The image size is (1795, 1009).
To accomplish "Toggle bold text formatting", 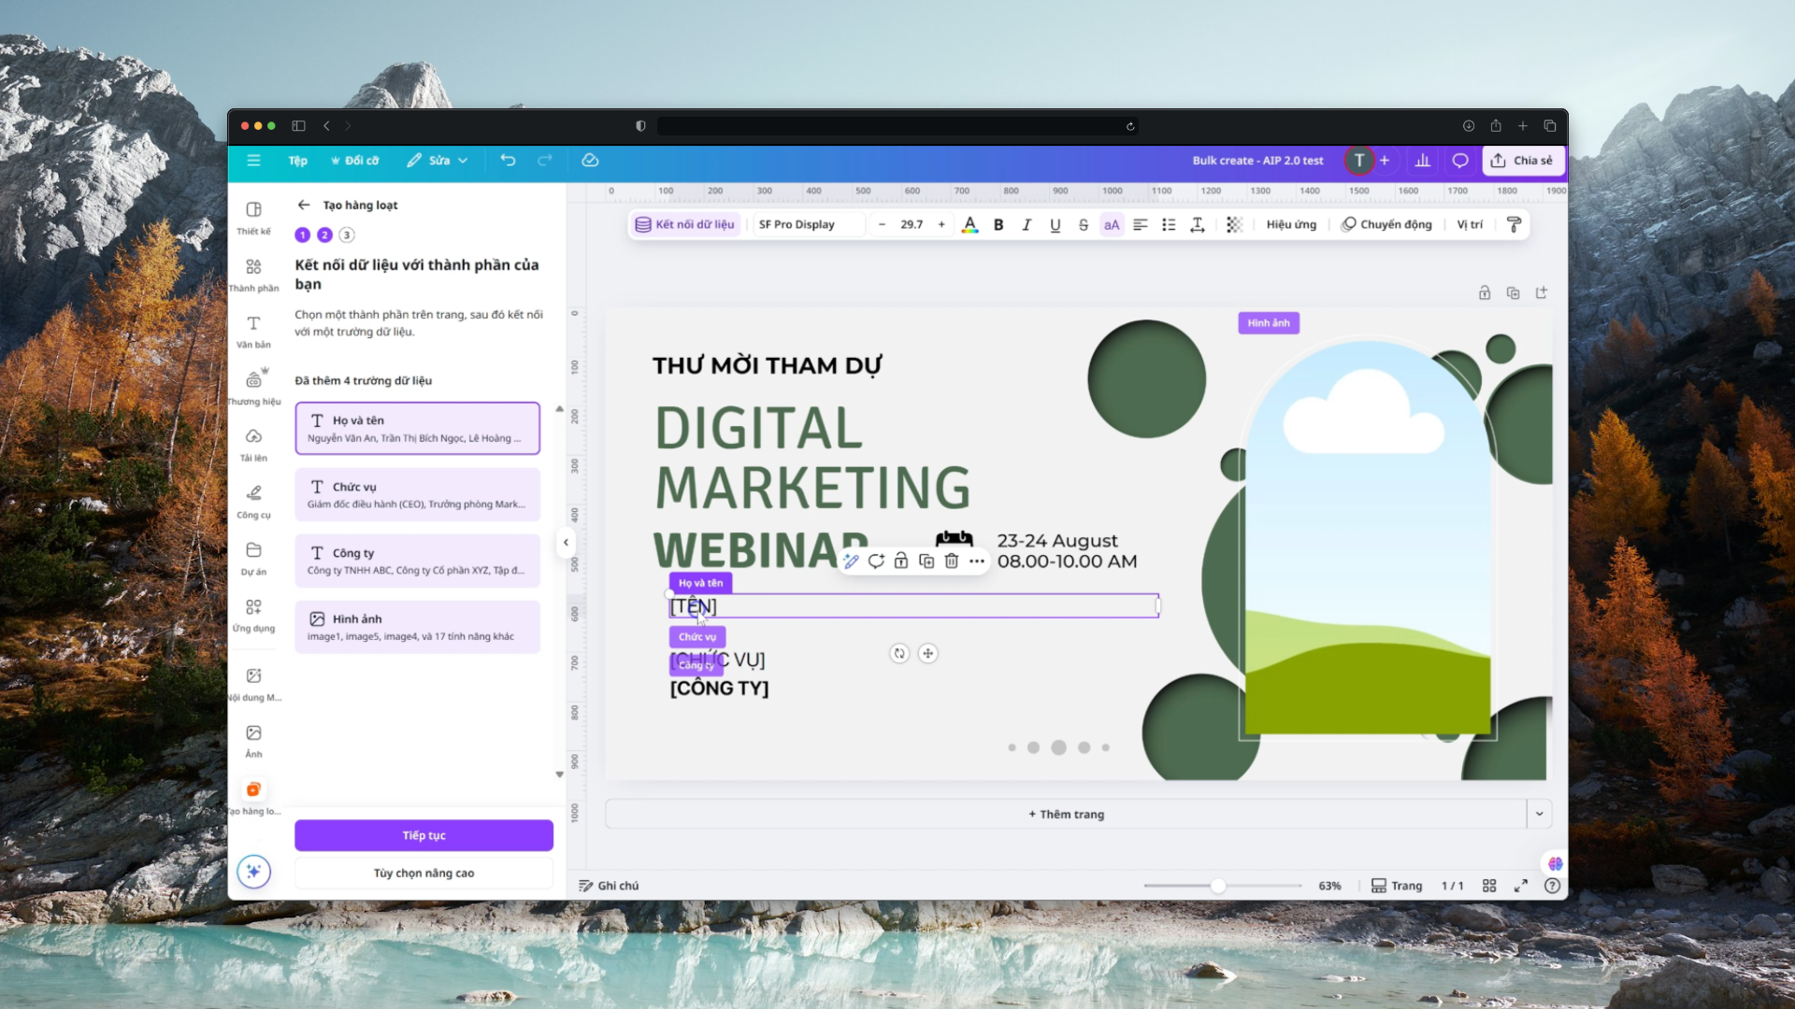I will point(998,224).
